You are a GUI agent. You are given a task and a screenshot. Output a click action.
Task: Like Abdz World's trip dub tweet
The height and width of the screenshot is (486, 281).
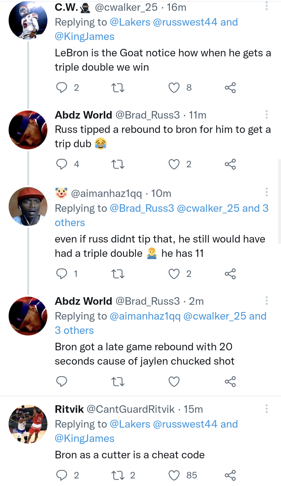click(174, 164)
